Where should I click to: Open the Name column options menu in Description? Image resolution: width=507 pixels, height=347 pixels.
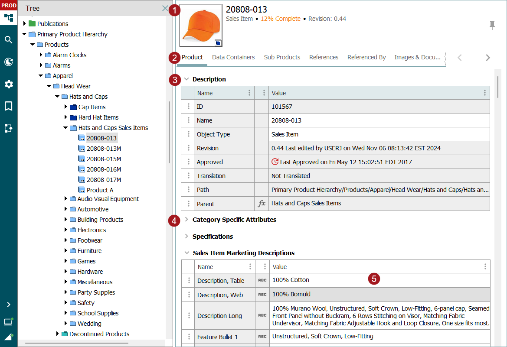click(249, 93)
